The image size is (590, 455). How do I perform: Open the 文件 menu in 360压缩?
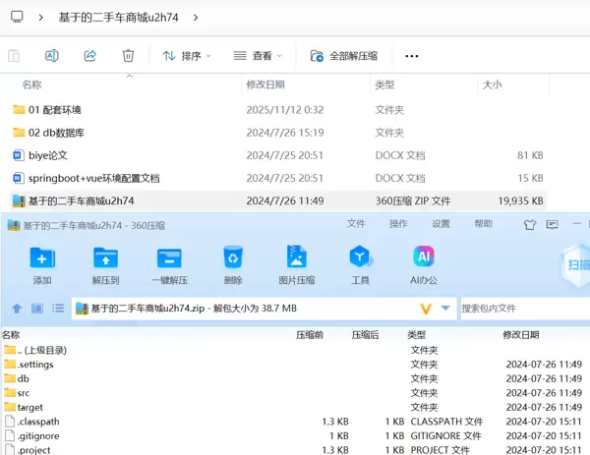pos(355,224)
